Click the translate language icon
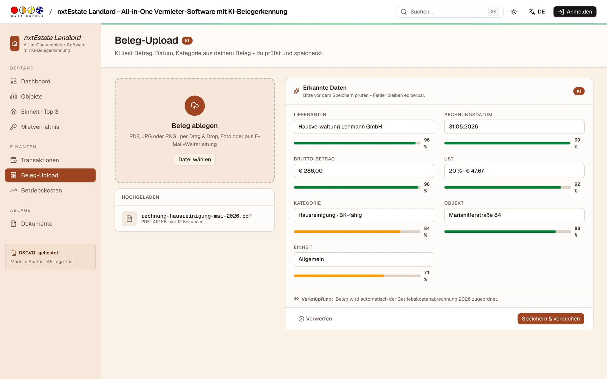 pyautogui.click(x=532, y=12)
